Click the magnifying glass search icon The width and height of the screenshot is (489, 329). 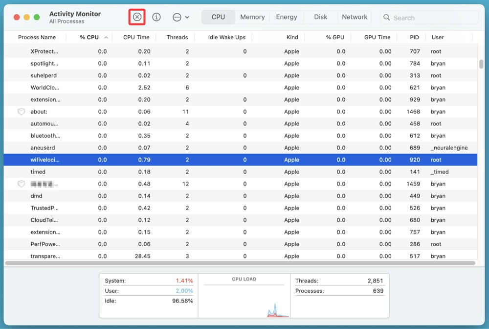[x=388, y=18]
